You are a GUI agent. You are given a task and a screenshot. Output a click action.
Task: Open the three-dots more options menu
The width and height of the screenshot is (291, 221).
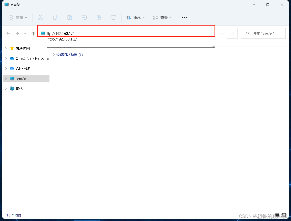pyautogui.click(x=184, y=17)
